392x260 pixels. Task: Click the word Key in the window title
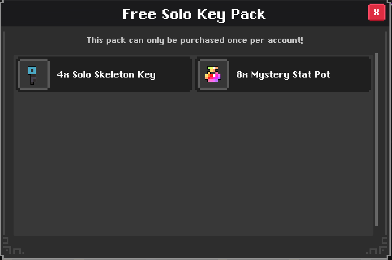(211, 15)
